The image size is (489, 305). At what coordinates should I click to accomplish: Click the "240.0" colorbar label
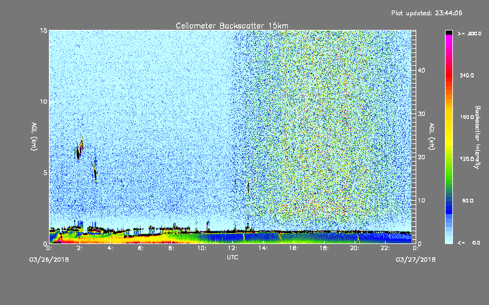[466, 75]
